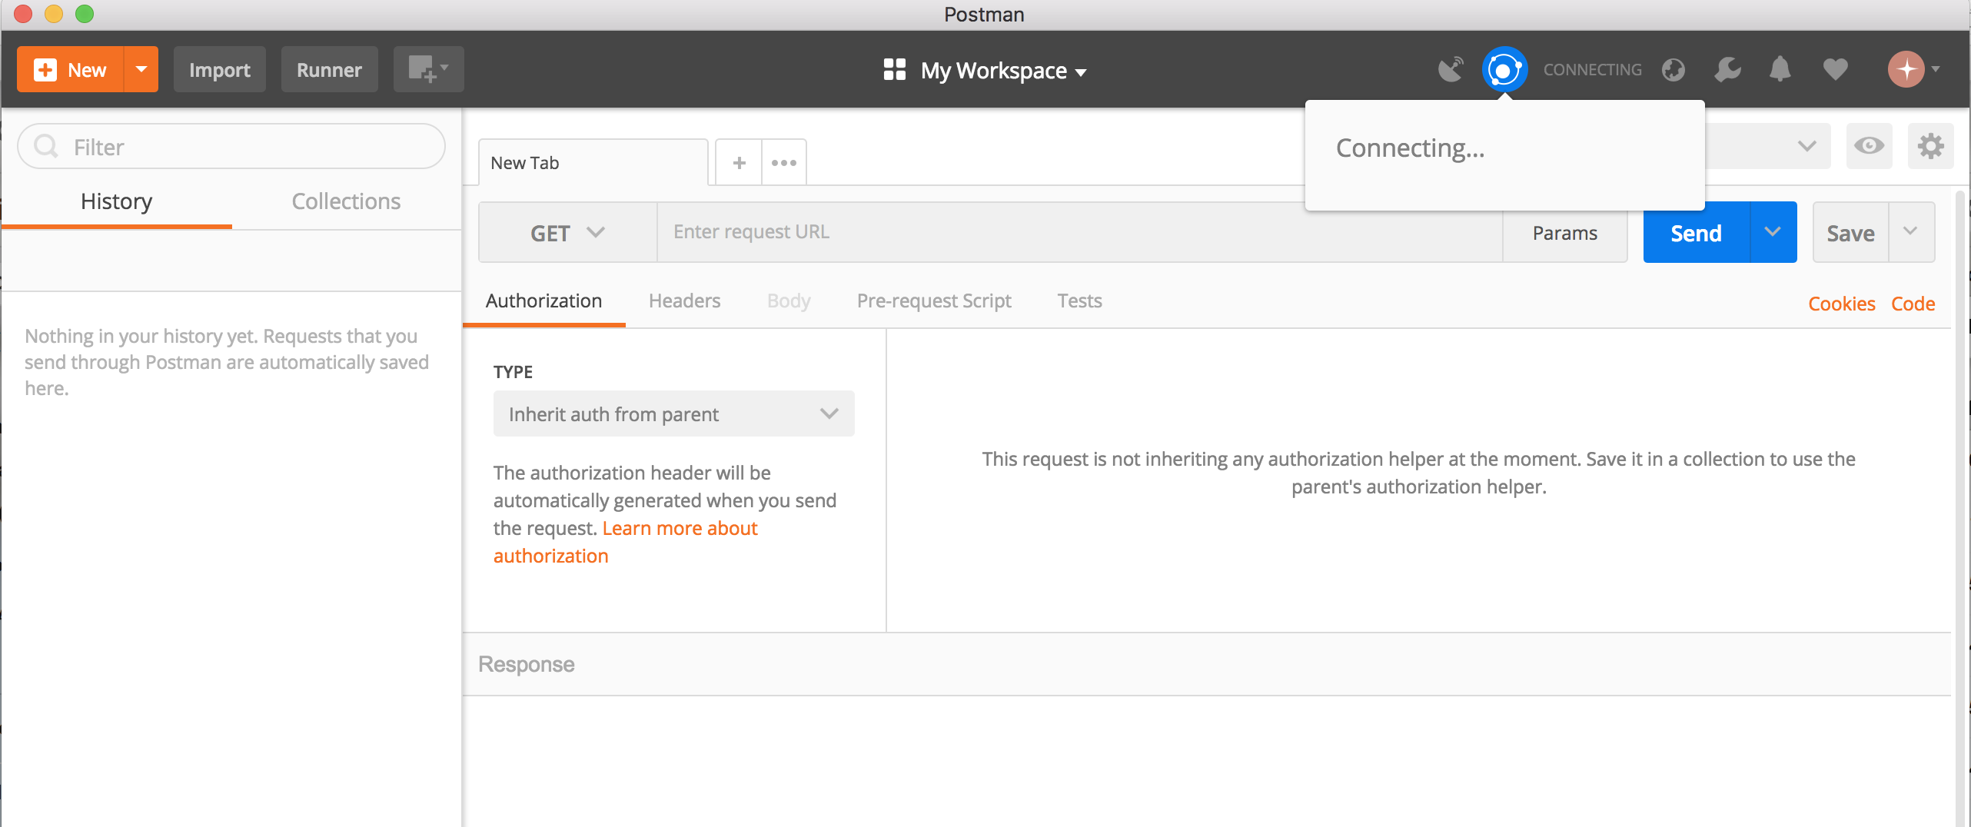Open the Browse globe icon

point(1674,70)
